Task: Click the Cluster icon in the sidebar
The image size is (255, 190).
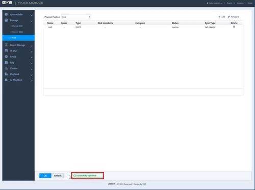Action: (x=6, y=68)
